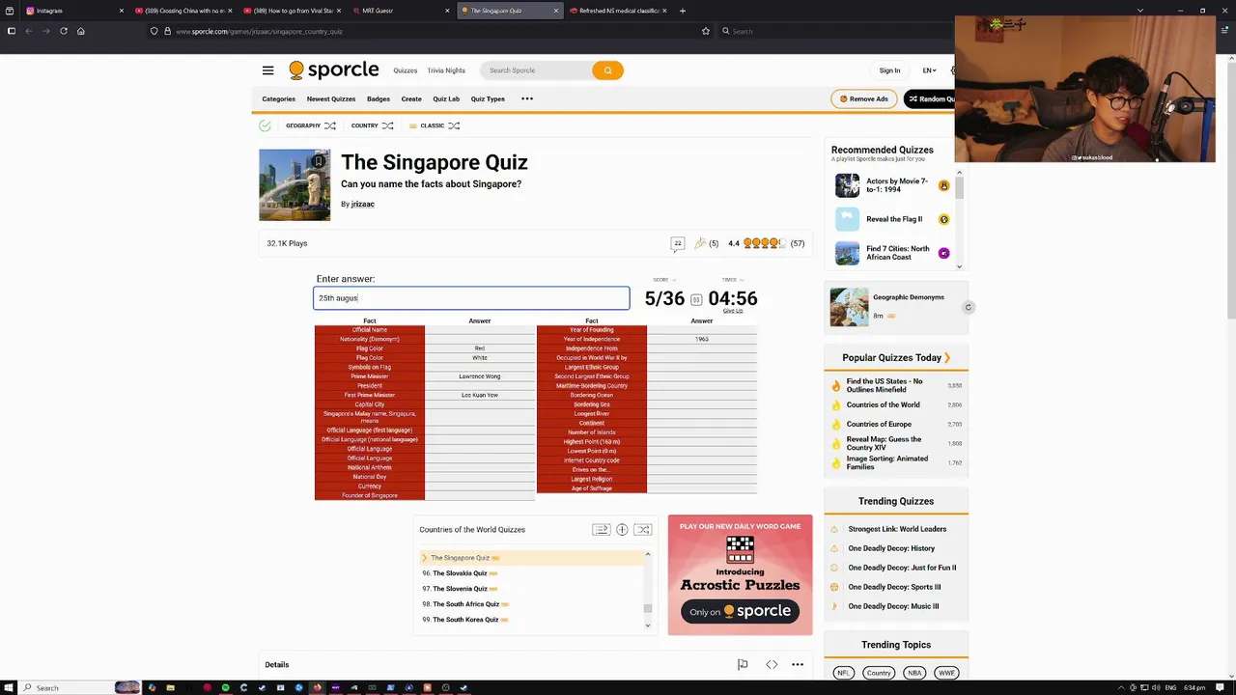1236x695 pixels.
Task: Switch to the Refreshed NS medical tab
Action: pyautogui.click(x=618, y=11)
